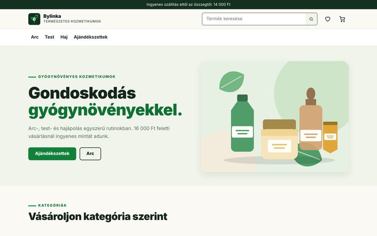This screenshot has width=377, height=236.
Task: Open the Arc navigation menu item
Action: [x=34, y=37]
